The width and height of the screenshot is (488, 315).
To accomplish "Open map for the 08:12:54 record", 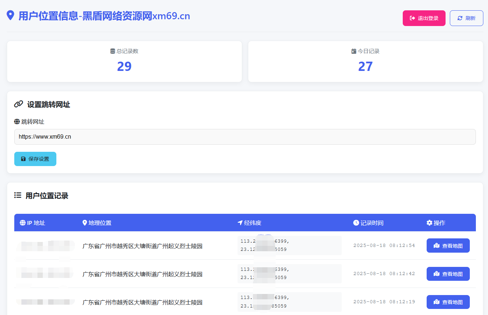I will click(x=448, y=246).
